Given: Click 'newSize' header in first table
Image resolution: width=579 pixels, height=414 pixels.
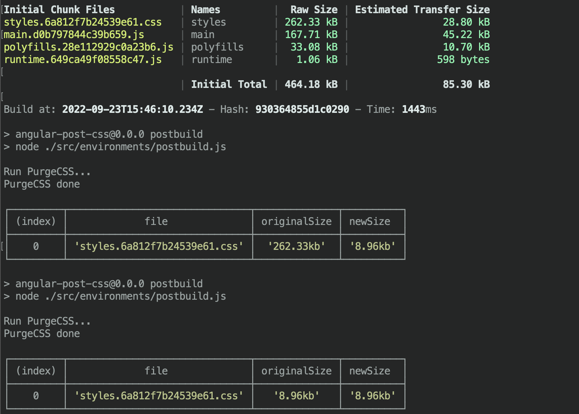Looking at the screenshot, I should coord(370,222).
